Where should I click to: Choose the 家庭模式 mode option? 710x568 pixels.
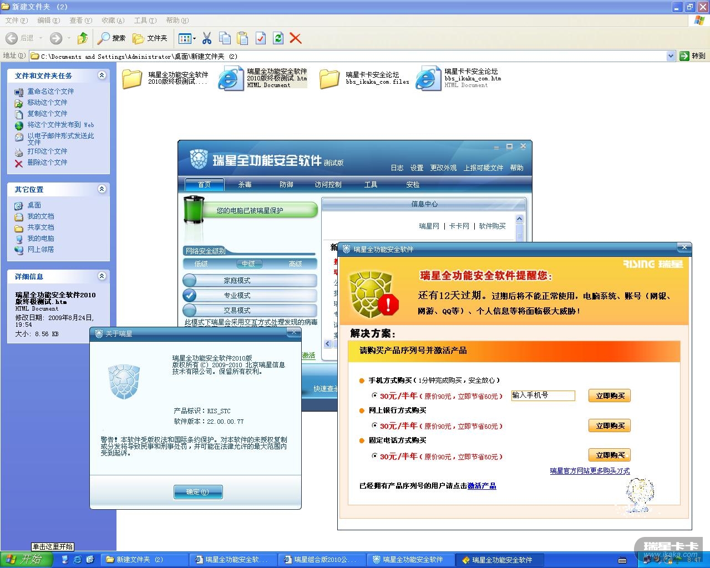(x=250, y=280)
